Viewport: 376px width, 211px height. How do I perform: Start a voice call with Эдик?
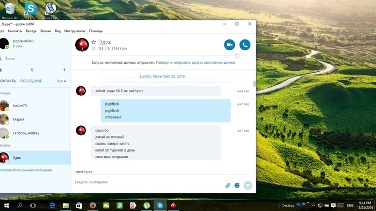tap(244, 44)
